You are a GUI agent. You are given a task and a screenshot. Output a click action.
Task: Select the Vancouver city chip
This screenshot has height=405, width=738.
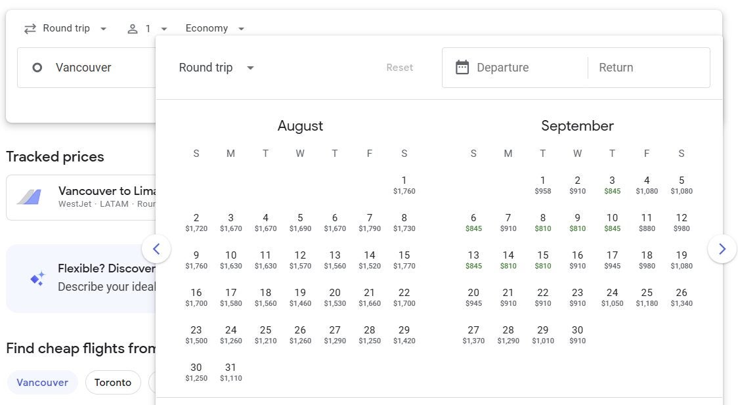[x=42, y=382]
